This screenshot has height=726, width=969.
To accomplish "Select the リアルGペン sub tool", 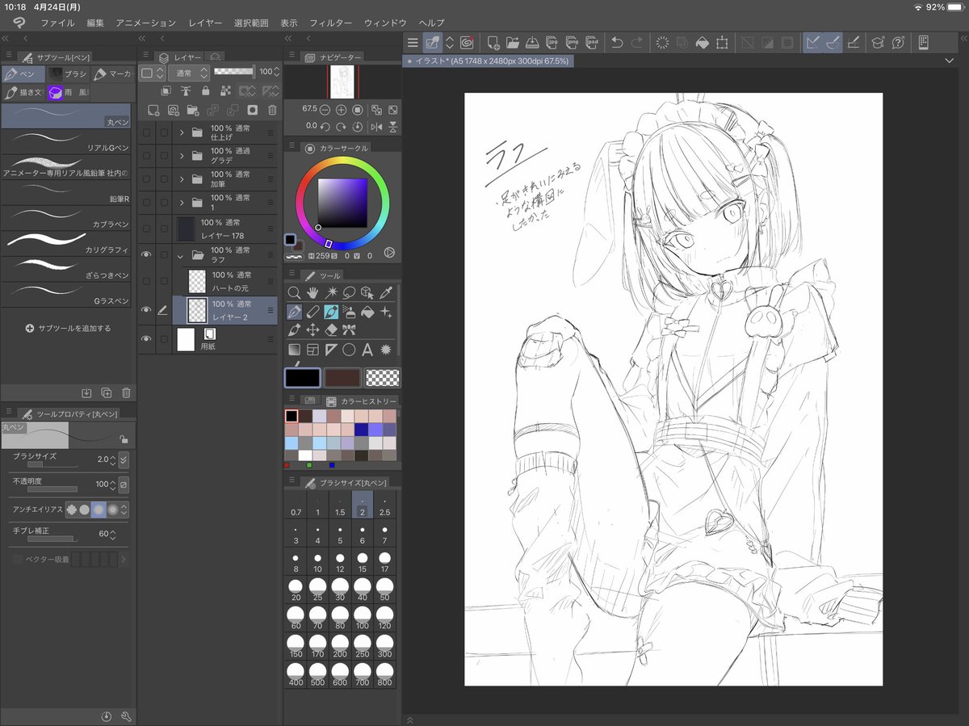I will pyautogui.click(x=66, y=143).
